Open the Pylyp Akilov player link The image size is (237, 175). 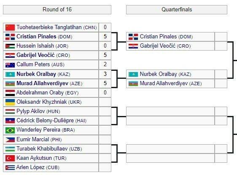click(x=31, y=111)
